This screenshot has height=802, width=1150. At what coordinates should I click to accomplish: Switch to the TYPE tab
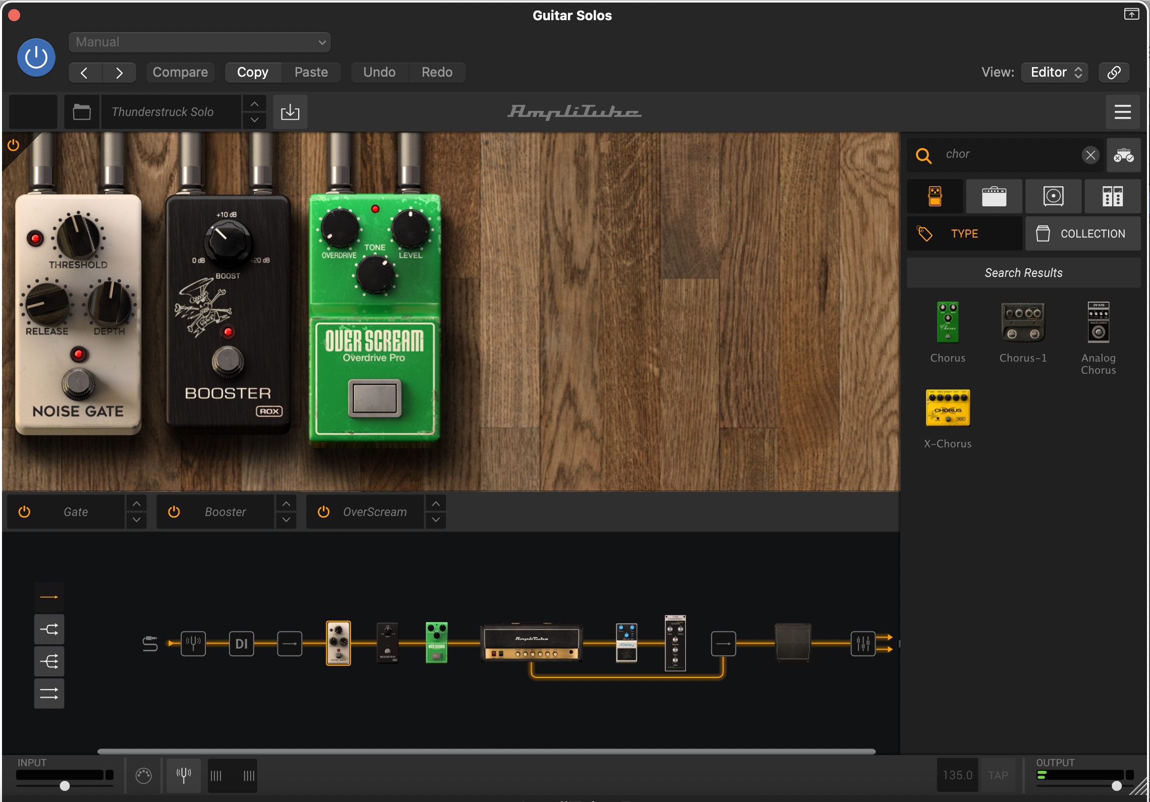tap(964, 234)
